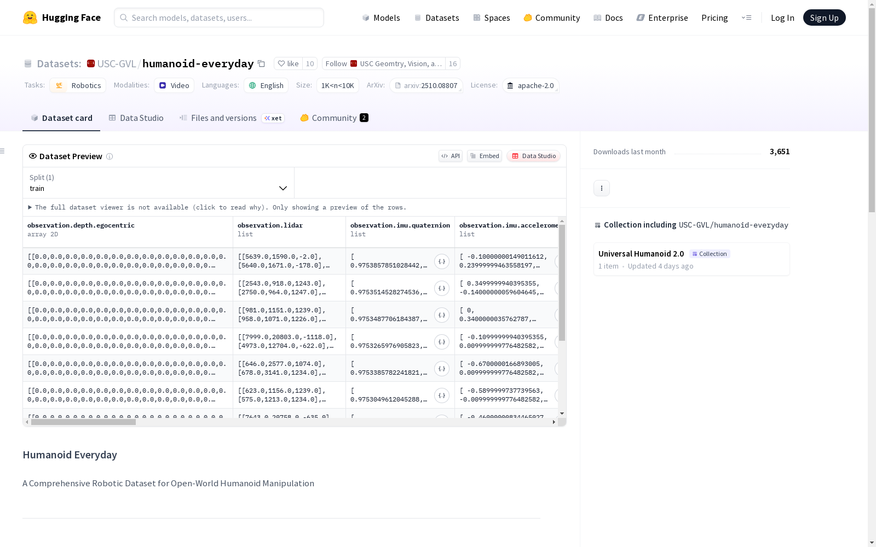Expand quaternion cell 0.9753385782241821 with braces icon
Viewport: 876px width, 547px height.
tap(442, 369)
